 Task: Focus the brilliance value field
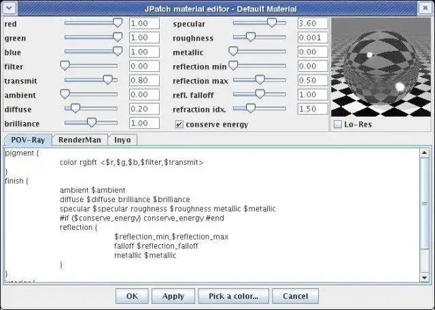click(x=144, y=123)
